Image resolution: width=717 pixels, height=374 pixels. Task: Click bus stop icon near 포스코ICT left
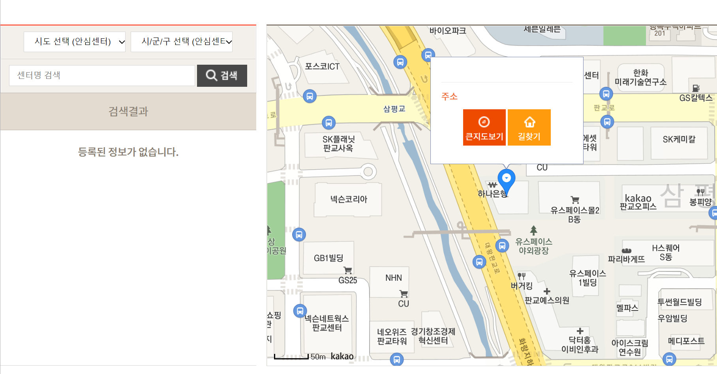click(310, 96)
